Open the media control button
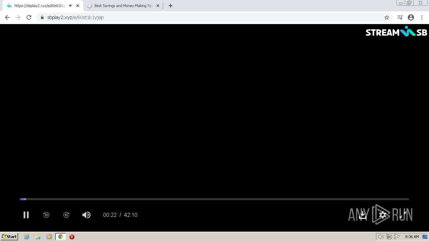The width and height of the screenshot is (429, 241). [400, 17]
